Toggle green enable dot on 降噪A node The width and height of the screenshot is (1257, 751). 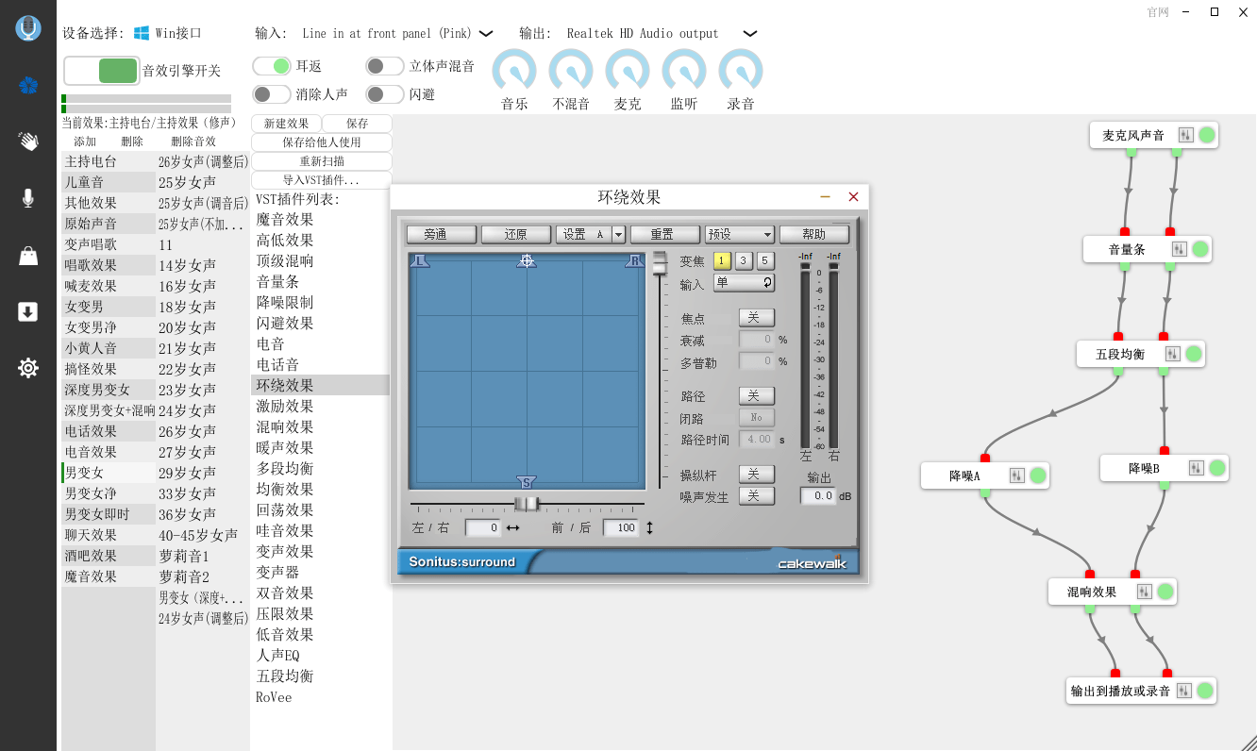click(x=1038, y=476)
